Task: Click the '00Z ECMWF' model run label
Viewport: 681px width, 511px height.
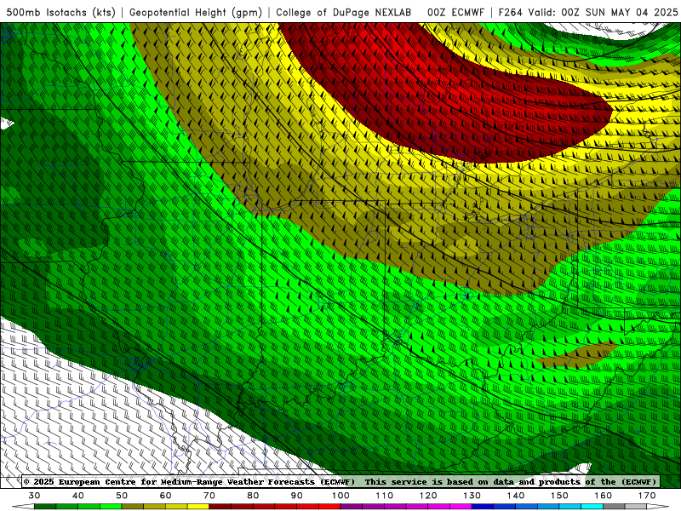Action: (455, 12)
